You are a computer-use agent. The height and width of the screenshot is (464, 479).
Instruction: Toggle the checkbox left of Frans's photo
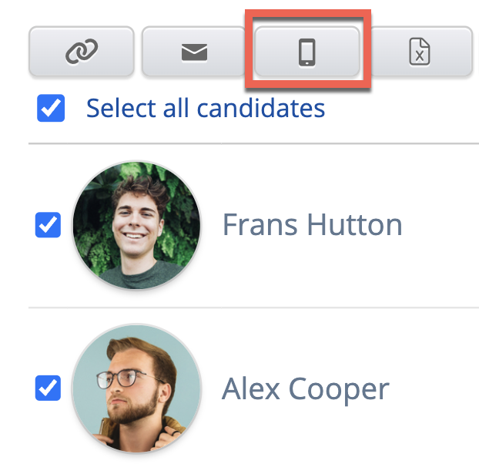tap(48, 225)
